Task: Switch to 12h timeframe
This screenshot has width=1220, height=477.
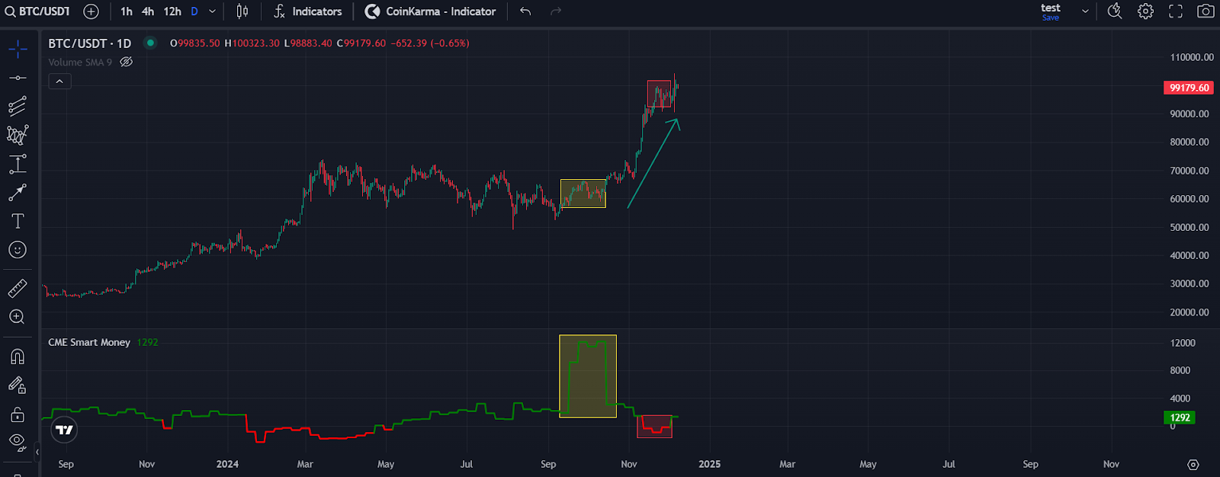Action: pos(172,11)
